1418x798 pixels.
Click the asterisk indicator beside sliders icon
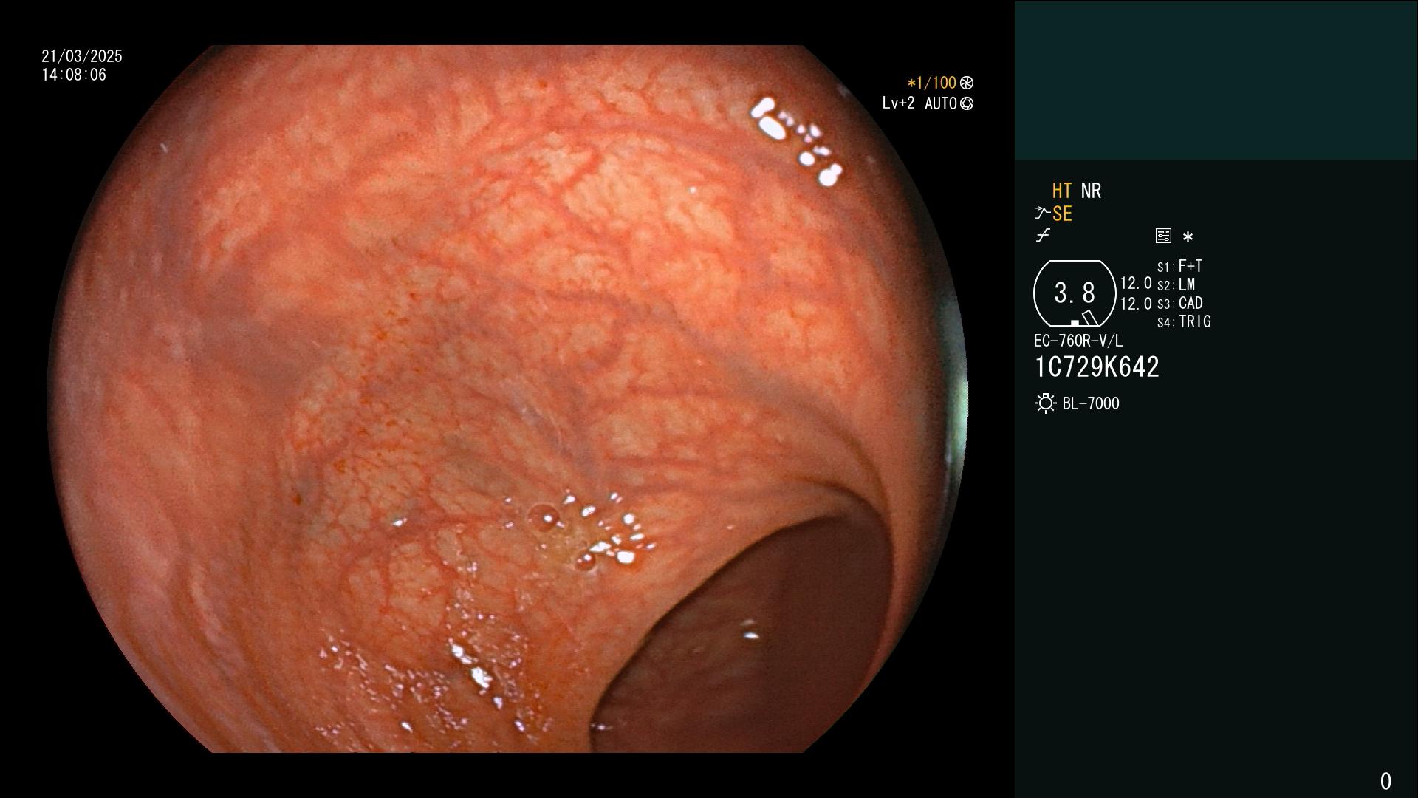click(1188, 237)
